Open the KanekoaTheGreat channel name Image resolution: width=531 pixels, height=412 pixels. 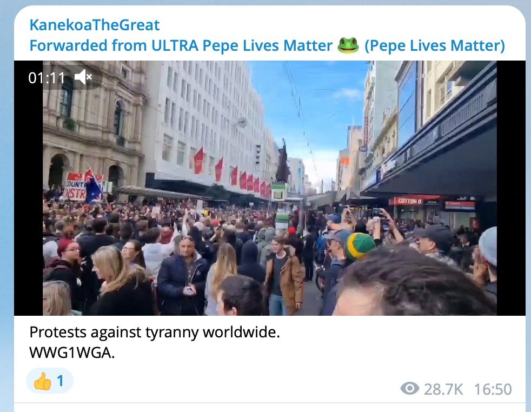[x=95, y=25]
